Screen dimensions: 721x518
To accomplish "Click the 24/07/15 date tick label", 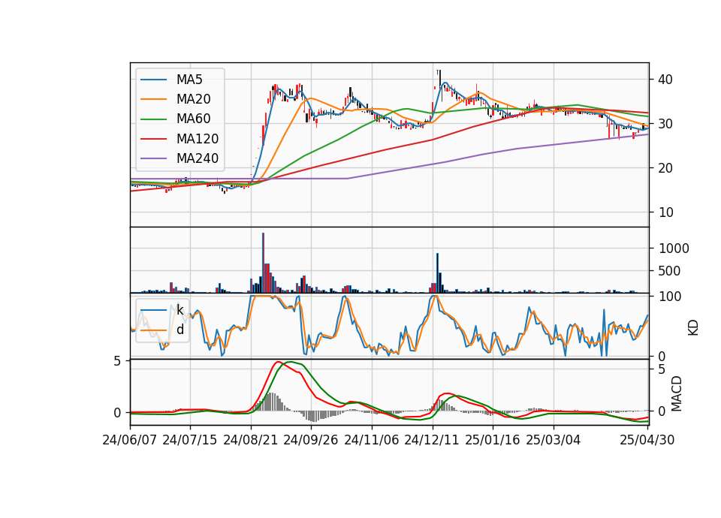I will click(x=190, y=441).
